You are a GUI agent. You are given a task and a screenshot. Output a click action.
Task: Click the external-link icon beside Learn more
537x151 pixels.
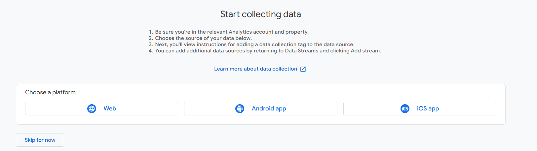[303, 69]
